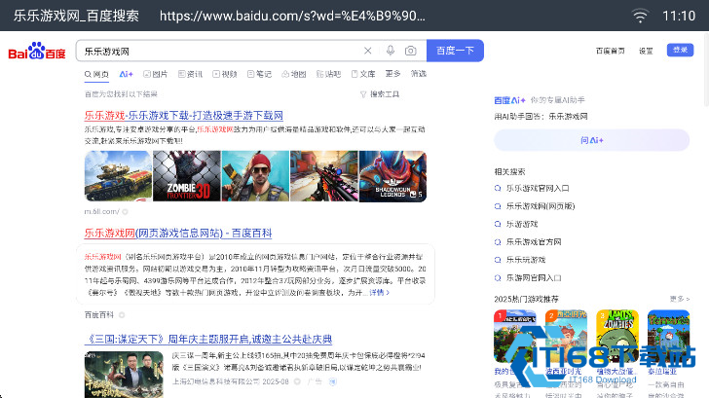Screen dimensions: 709x398
Task: Switch to the 视频 tab
Action: tap(225, 74)
